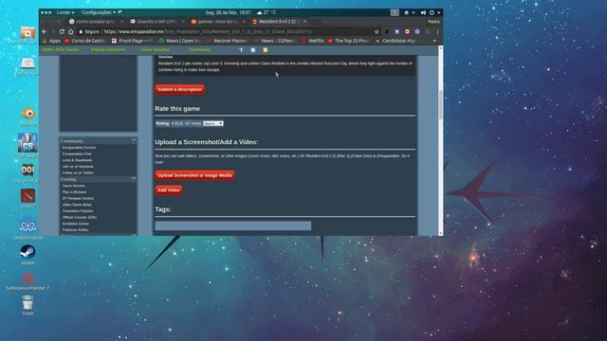
Task: Open the icon below the screenshot tool
Action: (x=28, y=63)
